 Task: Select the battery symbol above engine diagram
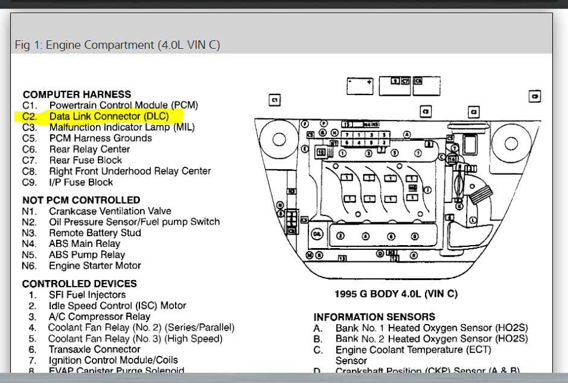click(x=360, y=86)
